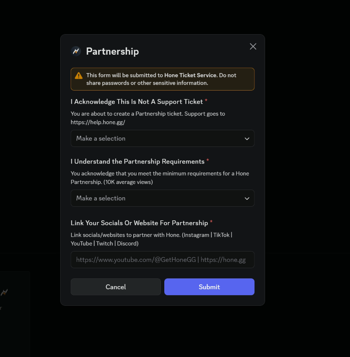Click the Hone logo icon beside Partnership title
Screen dimensions: 350x357
(76, 51)
